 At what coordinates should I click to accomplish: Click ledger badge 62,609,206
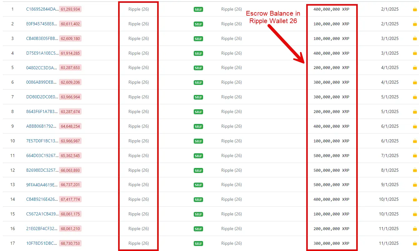(x=70, y=82)
